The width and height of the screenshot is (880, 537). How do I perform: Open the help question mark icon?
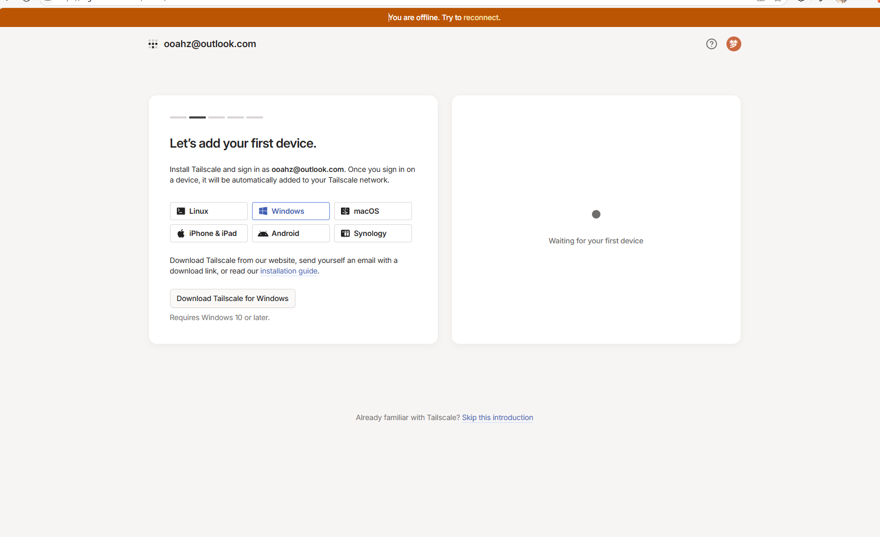[x=712, y=44]
